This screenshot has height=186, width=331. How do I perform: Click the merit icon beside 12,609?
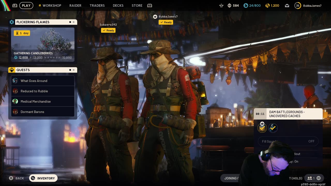pos(16,58)
